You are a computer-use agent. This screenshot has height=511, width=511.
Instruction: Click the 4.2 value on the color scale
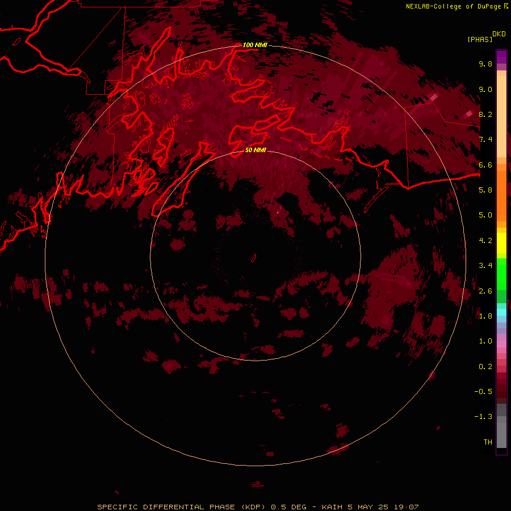[x=485, y=240]
